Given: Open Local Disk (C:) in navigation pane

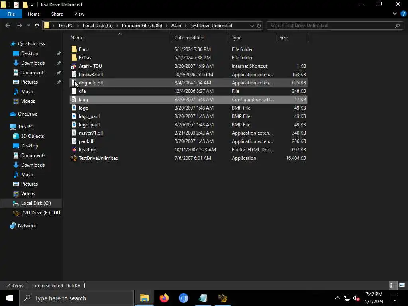Looking at the screenshot, I should [35, 203].
